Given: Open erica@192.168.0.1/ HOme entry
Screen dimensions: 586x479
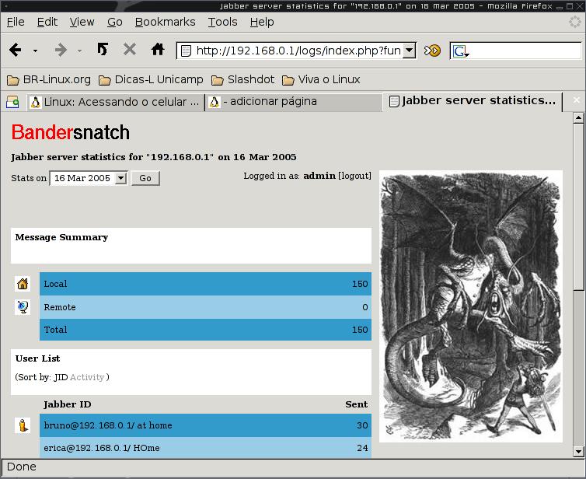Looking at the screenshot, I should click(102, 448).
